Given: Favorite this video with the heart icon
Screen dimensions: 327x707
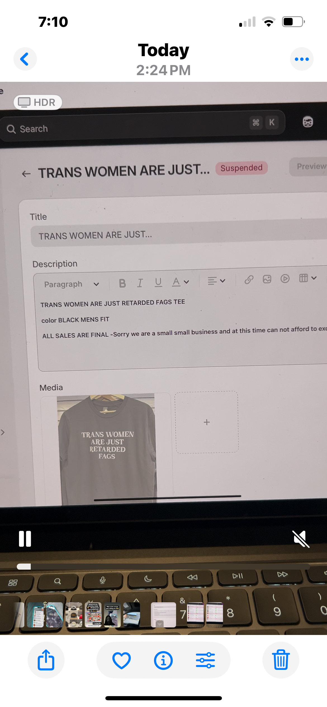Looking at the screenshot, I should [x=121, y=660].
